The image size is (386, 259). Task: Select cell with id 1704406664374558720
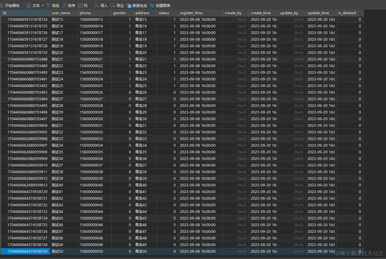pyautogui.click(x=25, y=192)
